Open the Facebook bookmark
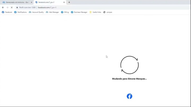Screen dimensions: 191x107 click(x=7, y=12)
